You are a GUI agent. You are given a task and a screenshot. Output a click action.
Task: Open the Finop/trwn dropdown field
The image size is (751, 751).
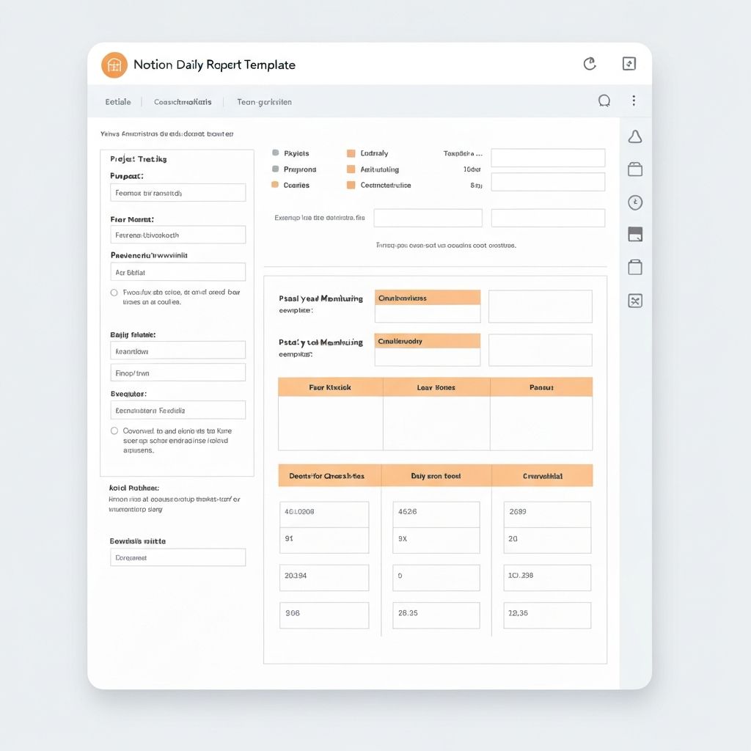click(177, 373)
